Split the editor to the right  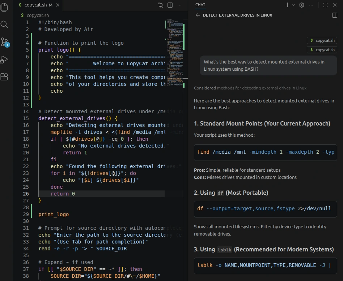pos(170,5)
